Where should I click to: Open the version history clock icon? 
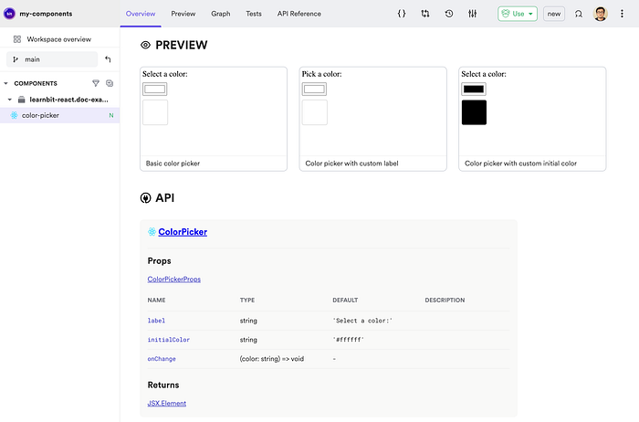(449, 14)
